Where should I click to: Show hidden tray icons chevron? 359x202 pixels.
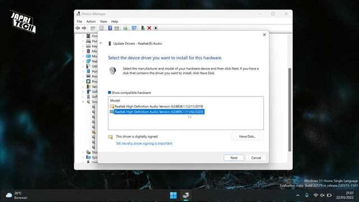tap(298, 195)
